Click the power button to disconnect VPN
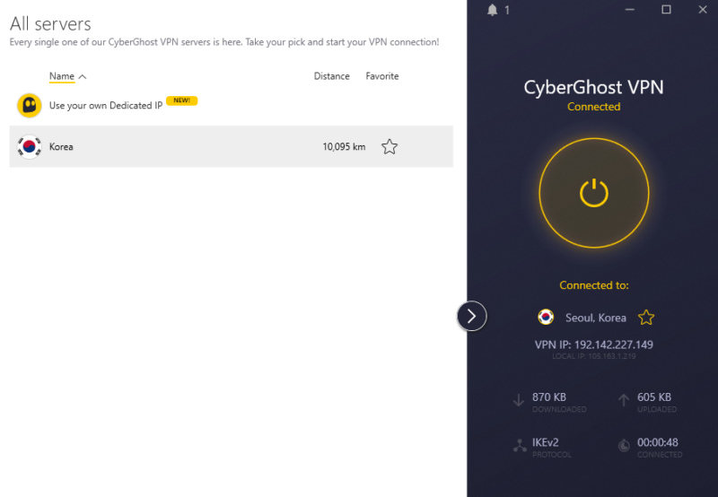Screen dimensions: 718x497 coord(594,193)
